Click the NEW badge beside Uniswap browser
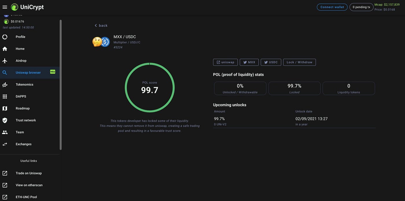 [53, 72]
